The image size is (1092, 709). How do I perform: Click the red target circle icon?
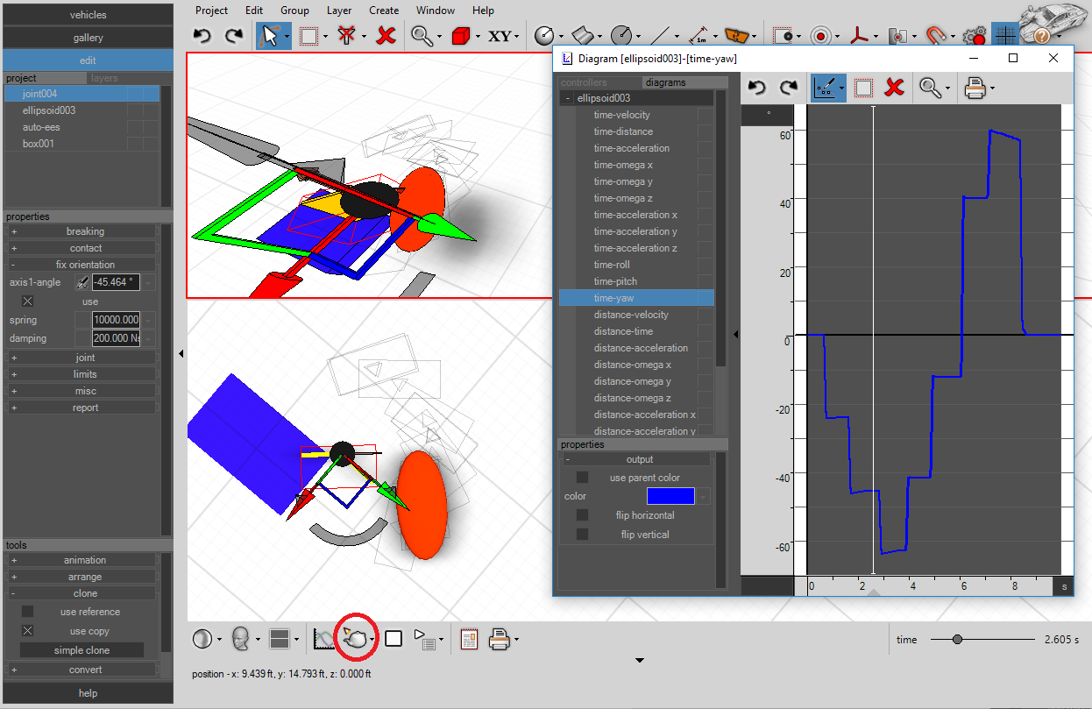point(821,36)
